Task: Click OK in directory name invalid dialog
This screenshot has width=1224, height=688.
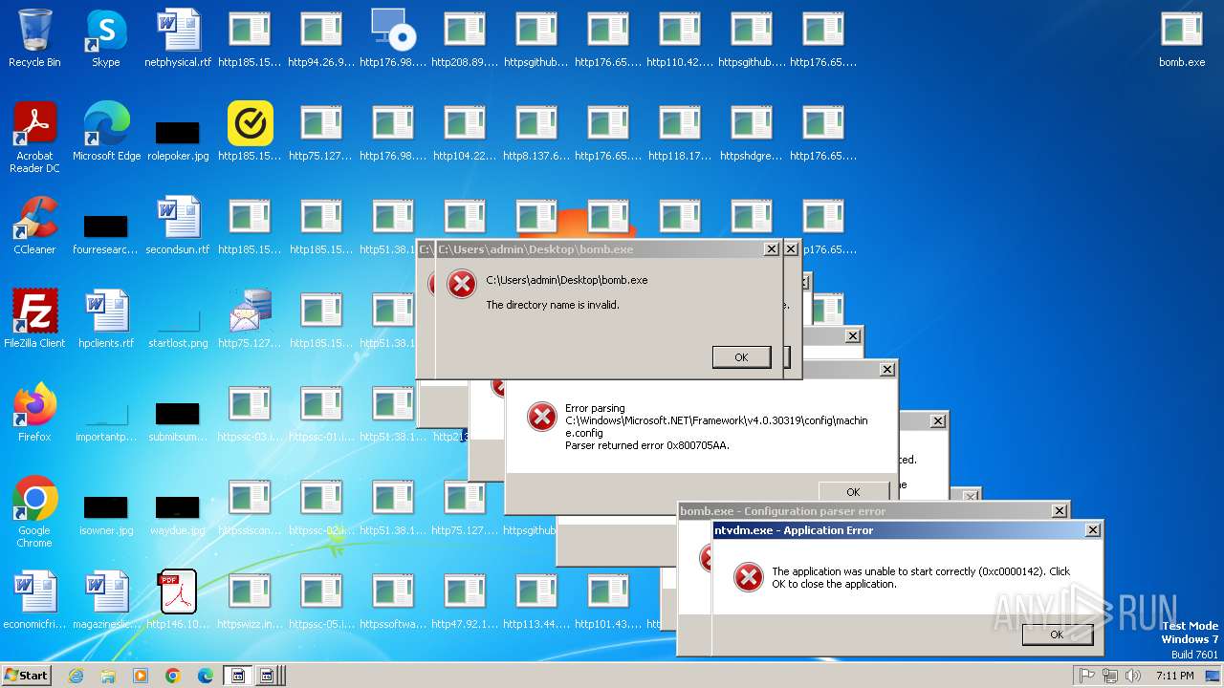Action: point(741,357)
